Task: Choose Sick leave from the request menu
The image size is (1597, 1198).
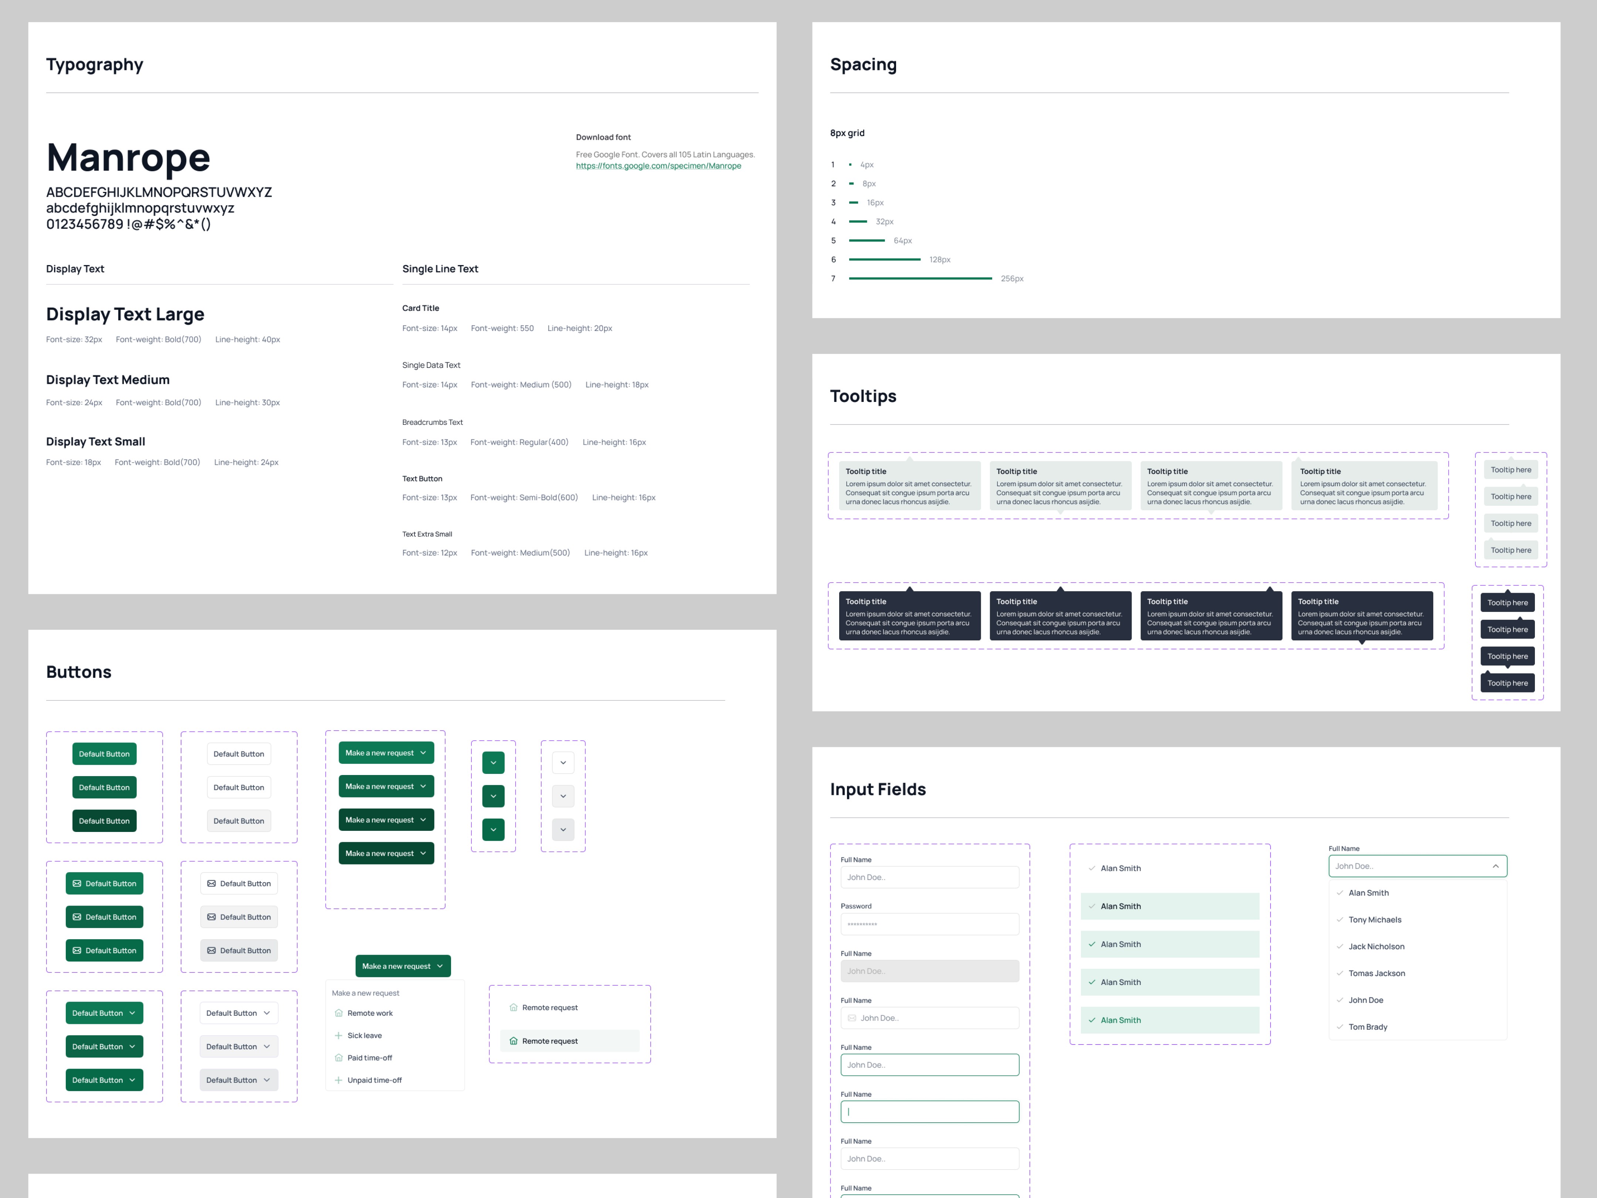Action: pos(365,1036)
